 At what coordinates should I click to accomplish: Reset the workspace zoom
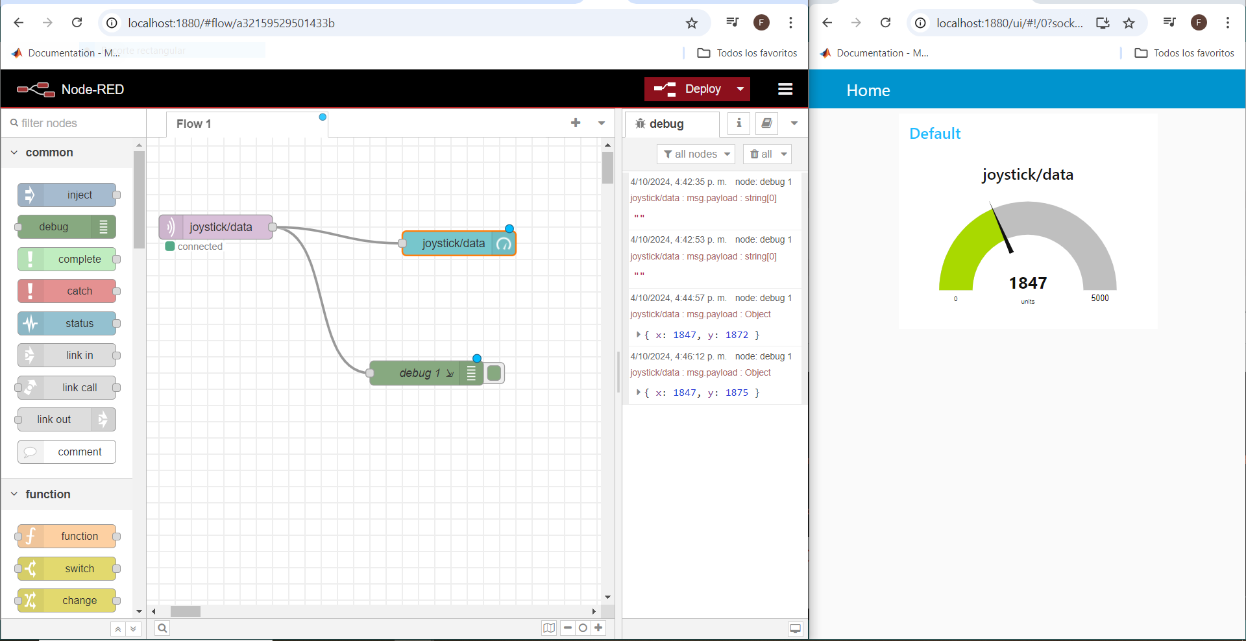click(583, 627)
